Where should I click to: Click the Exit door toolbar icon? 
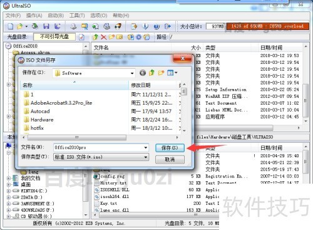pos(168,26)
